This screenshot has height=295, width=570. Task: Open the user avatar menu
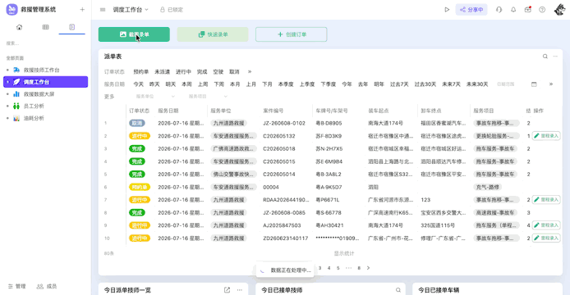coord(560,10)
